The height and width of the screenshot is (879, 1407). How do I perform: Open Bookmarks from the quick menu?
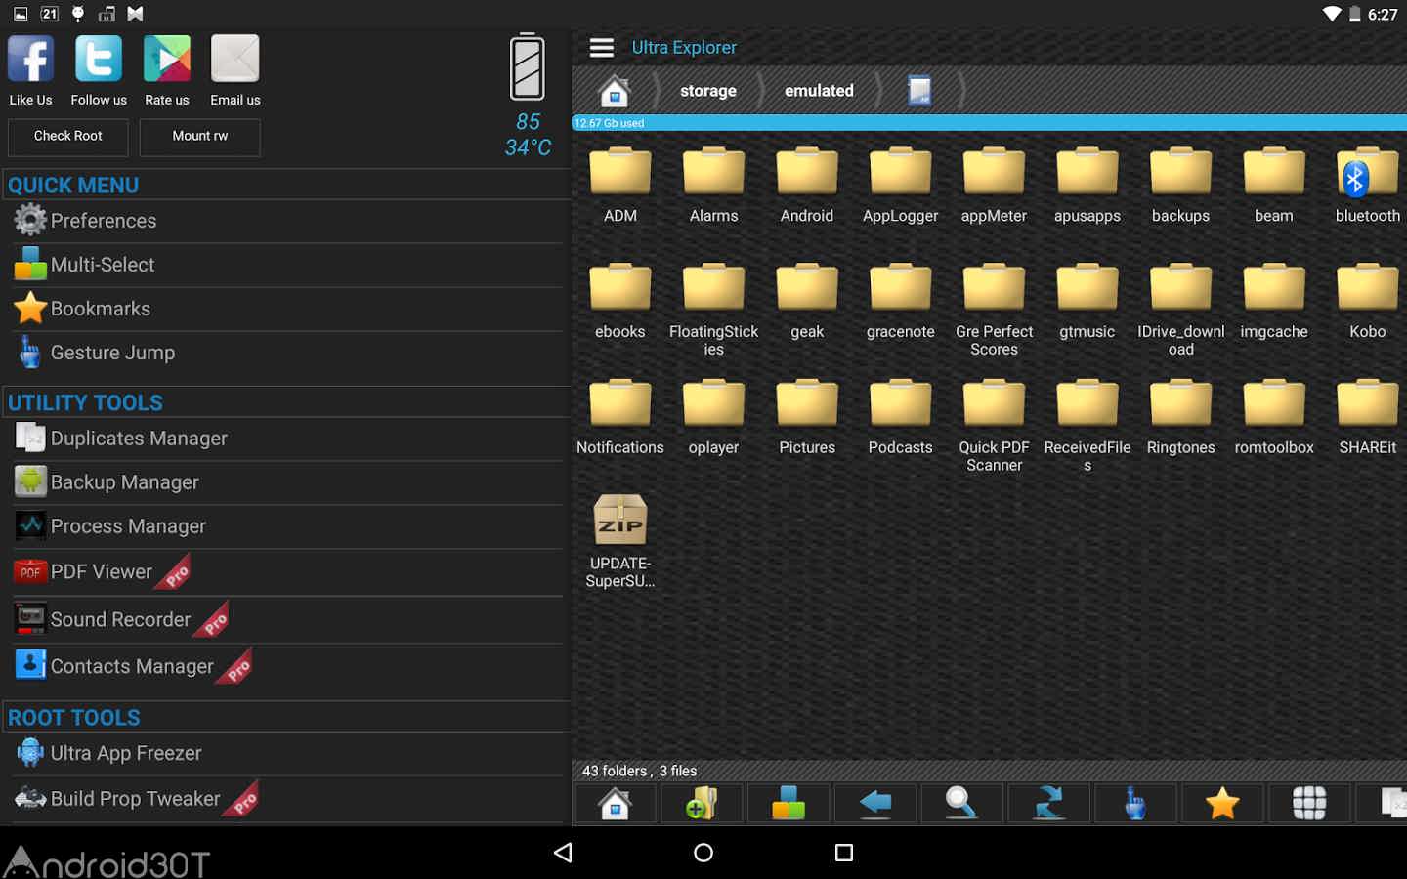286,309
